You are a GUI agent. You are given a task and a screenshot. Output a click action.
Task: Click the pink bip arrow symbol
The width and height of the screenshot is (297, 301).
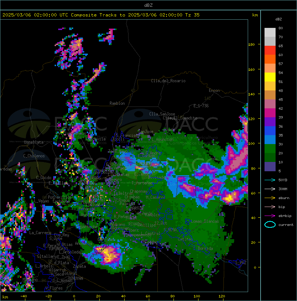270,207
